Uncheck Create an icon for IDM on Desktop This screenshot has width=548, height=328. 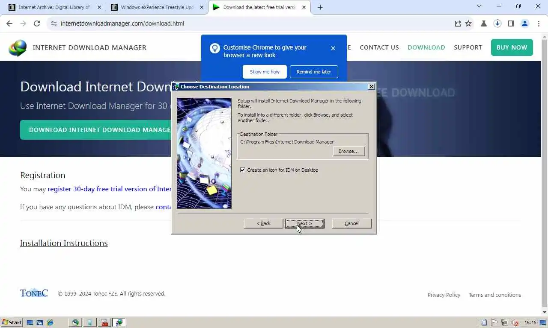pos(242,170)
